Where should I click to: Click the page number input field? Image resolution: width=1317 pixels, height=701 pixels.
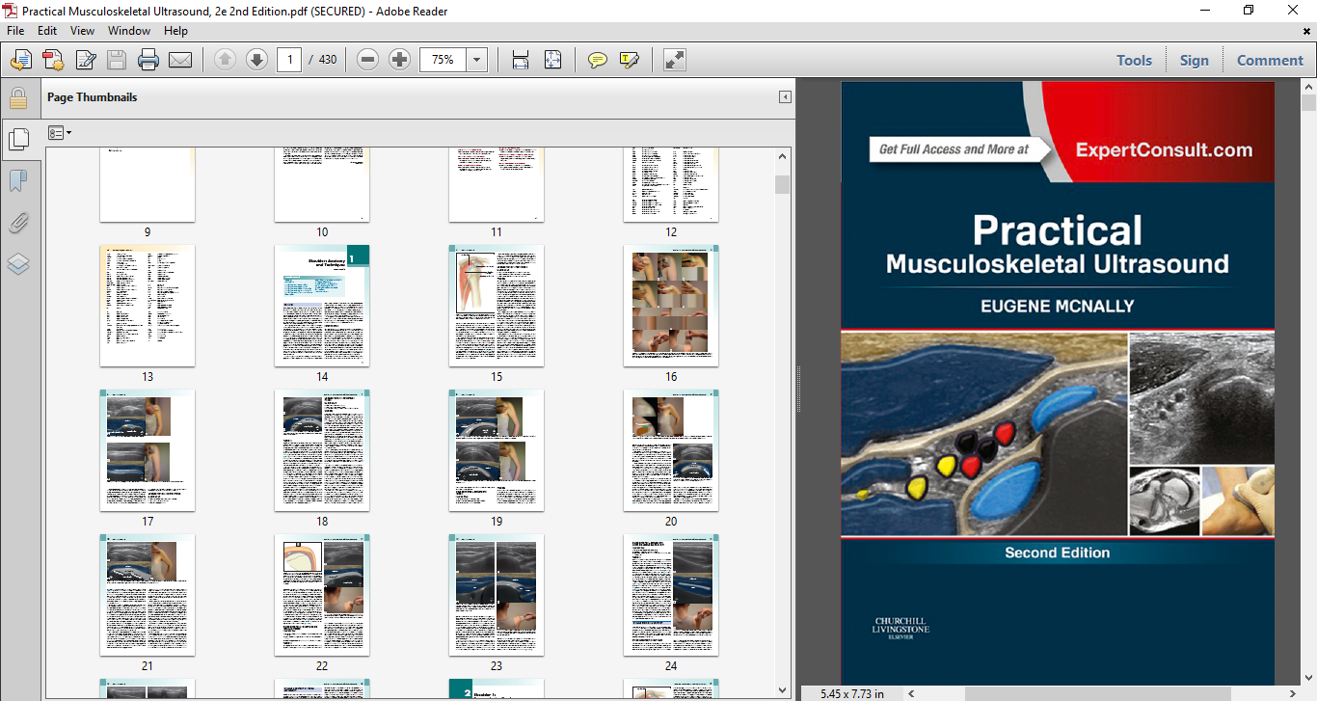tap(289, 60)
